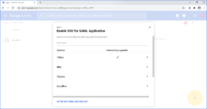Viewport: 207px width, 109px height.
Task: Open the Help question mark icon
Action: point(184,16)
